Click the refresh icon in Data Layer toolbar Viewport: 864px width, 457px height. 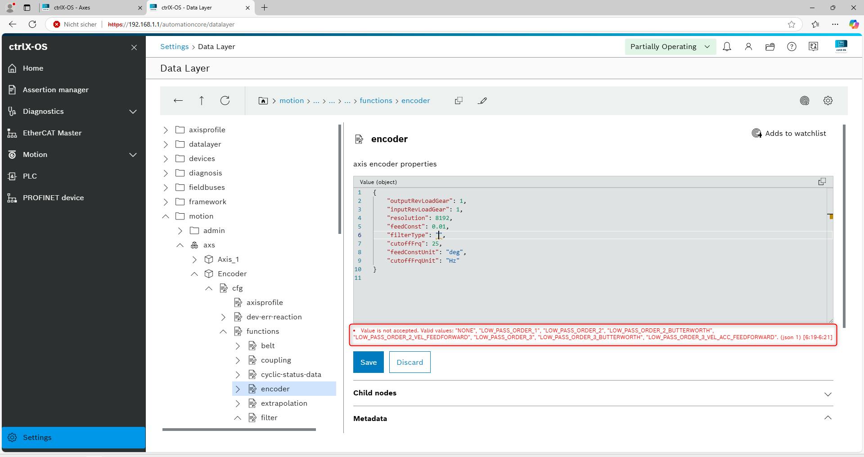click(x=225, y=101)
